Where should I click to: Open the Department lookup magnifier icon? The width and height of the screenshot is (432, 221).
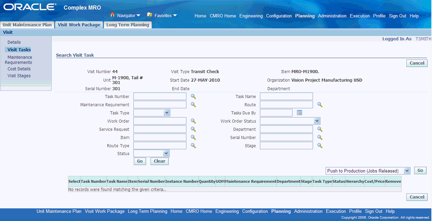click(x=320, y=129)
